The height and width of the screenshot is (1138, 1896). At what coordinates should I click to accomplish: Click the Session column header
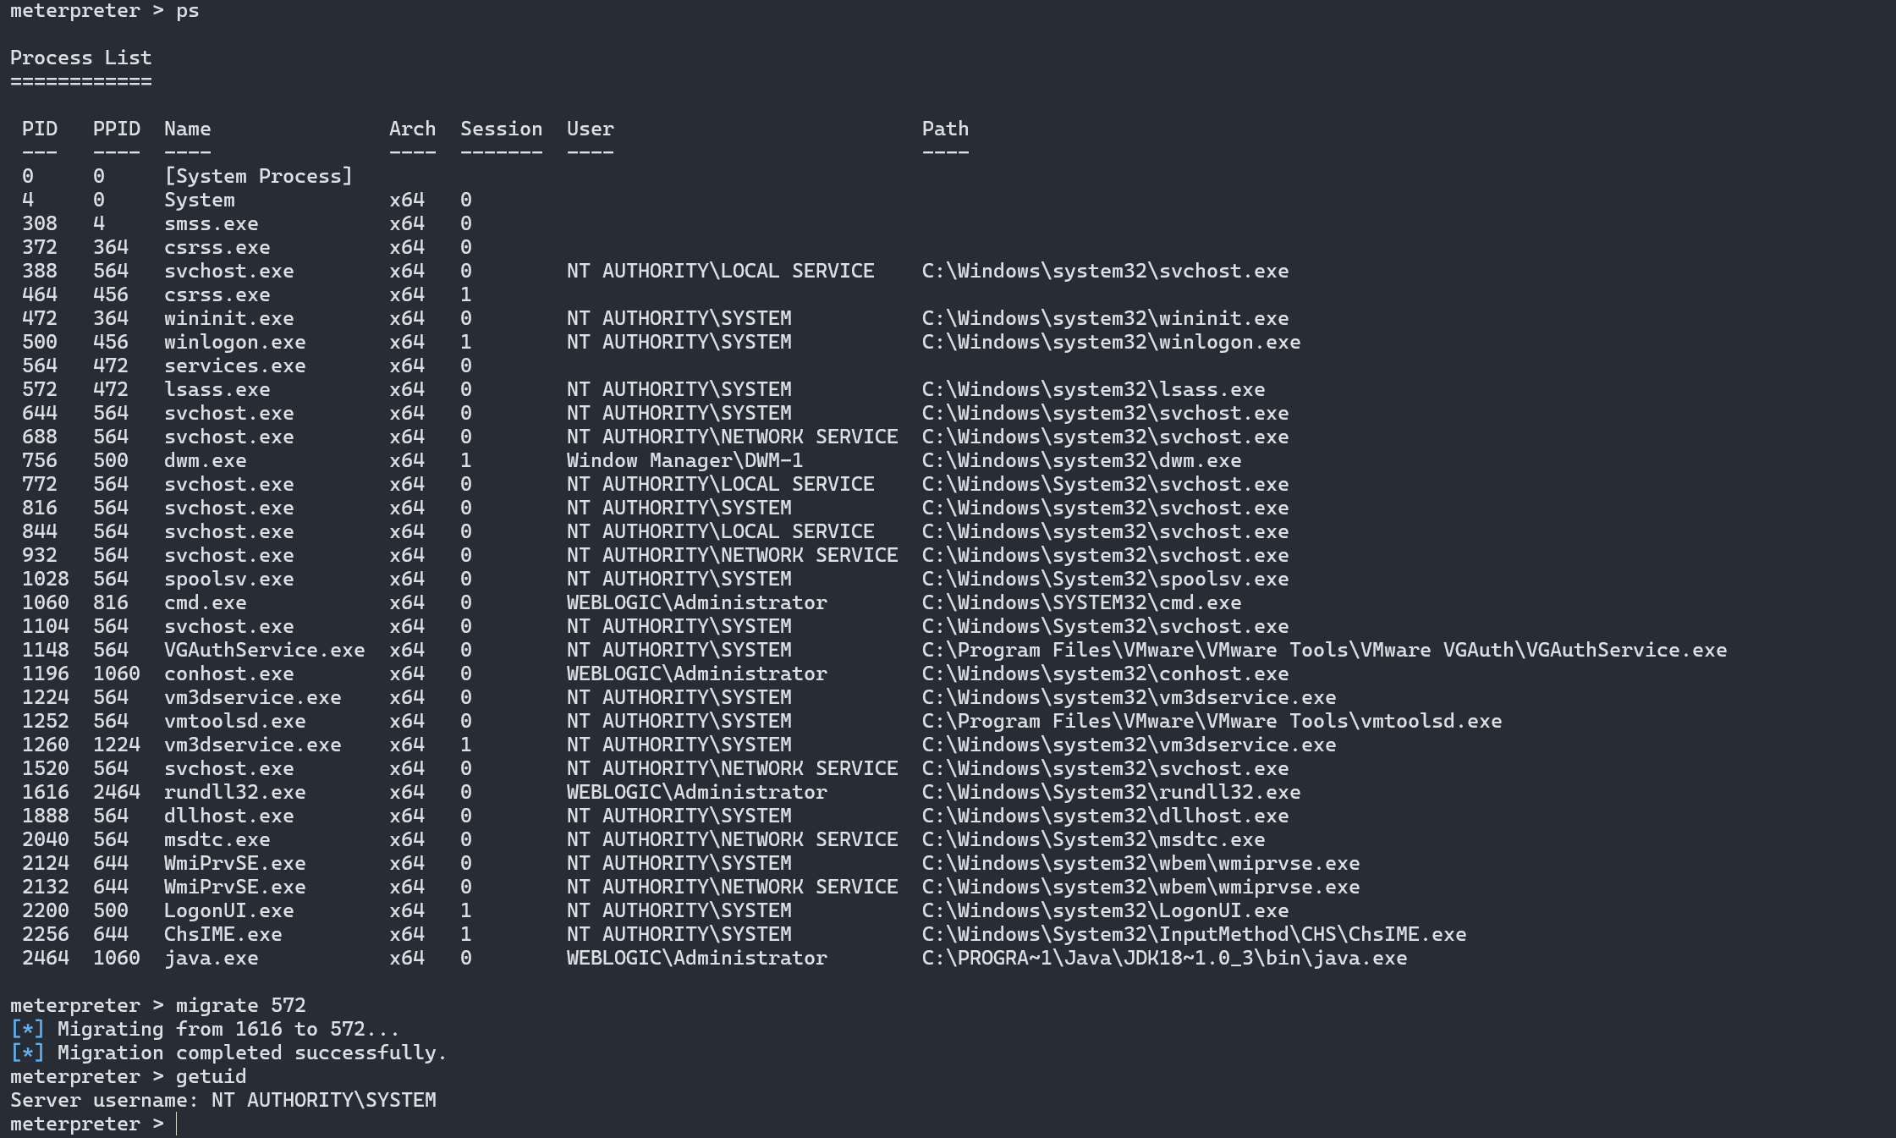[x=501, y=129]
